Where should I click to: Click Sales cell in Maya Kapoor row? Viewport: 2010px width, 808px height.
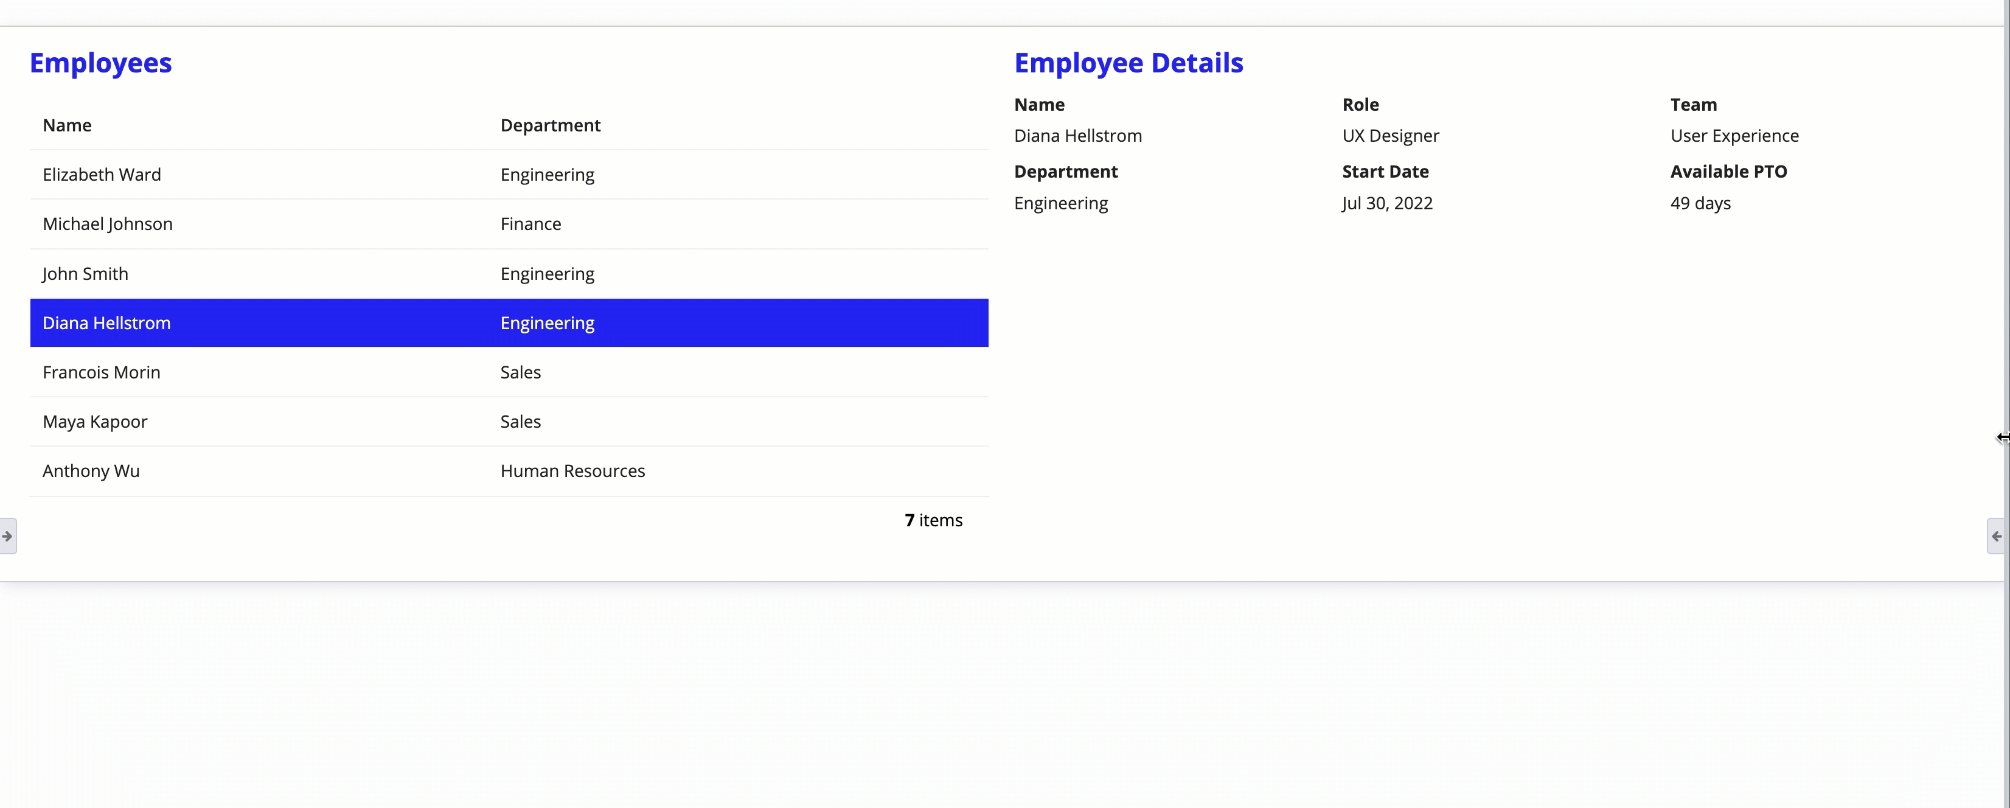point(521,422)
